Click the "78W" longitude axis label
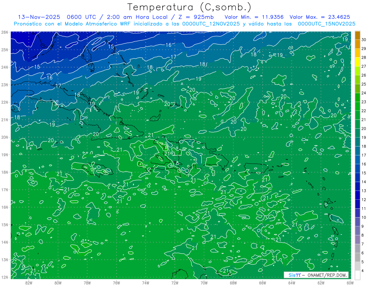 [x=87, y=283]
